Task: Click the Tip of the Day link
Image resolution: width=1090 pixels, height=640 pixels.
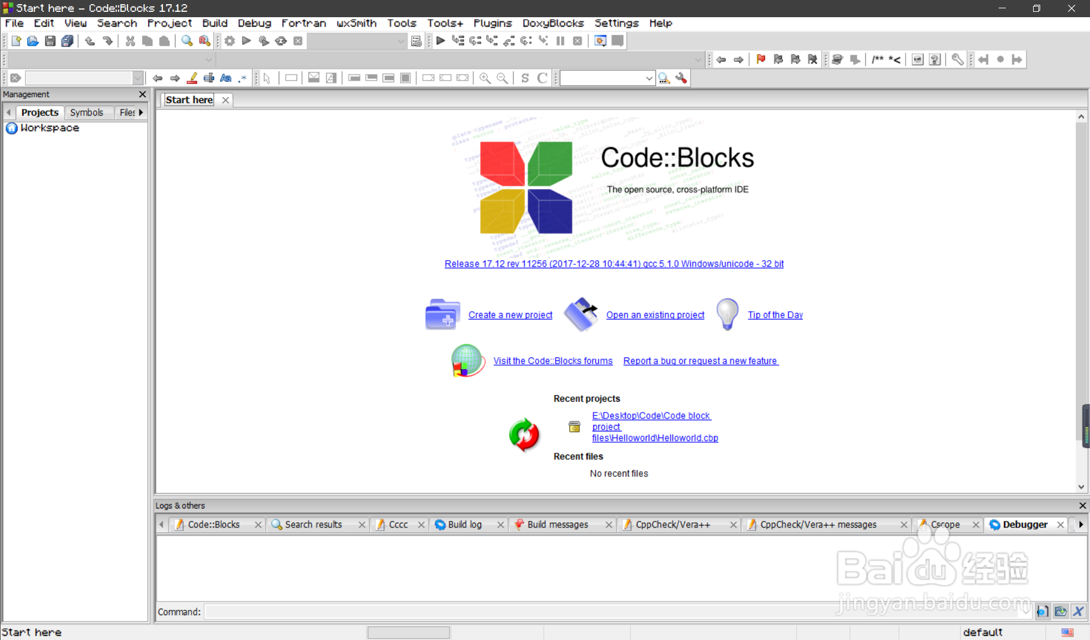Action: (x=775, y=315)
